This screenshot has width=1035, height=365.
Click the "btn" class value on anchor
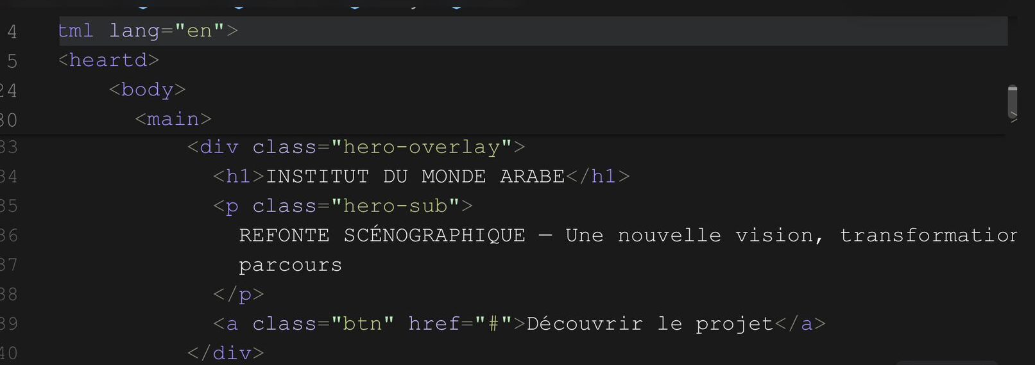[363, 324]
